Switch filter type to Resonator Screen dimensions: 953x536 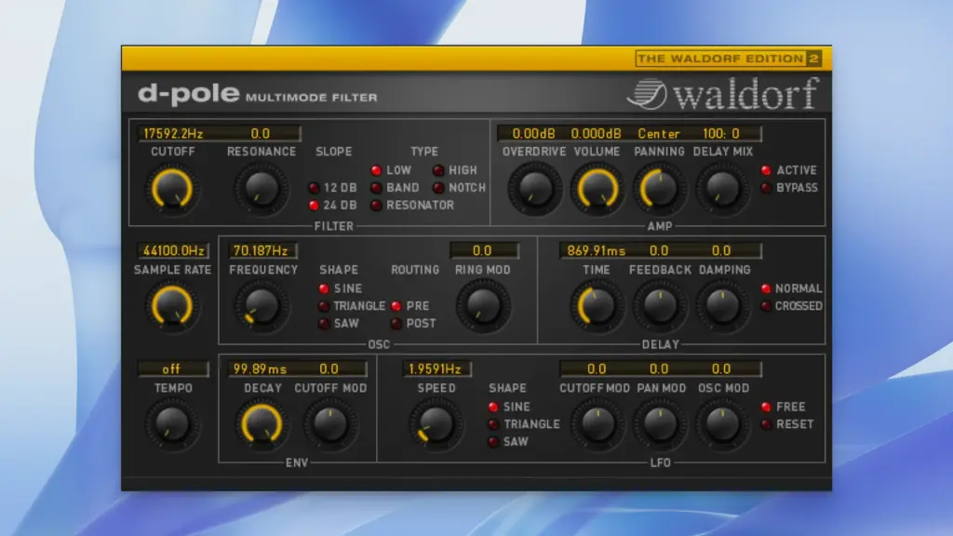click(x=376, y=205)
